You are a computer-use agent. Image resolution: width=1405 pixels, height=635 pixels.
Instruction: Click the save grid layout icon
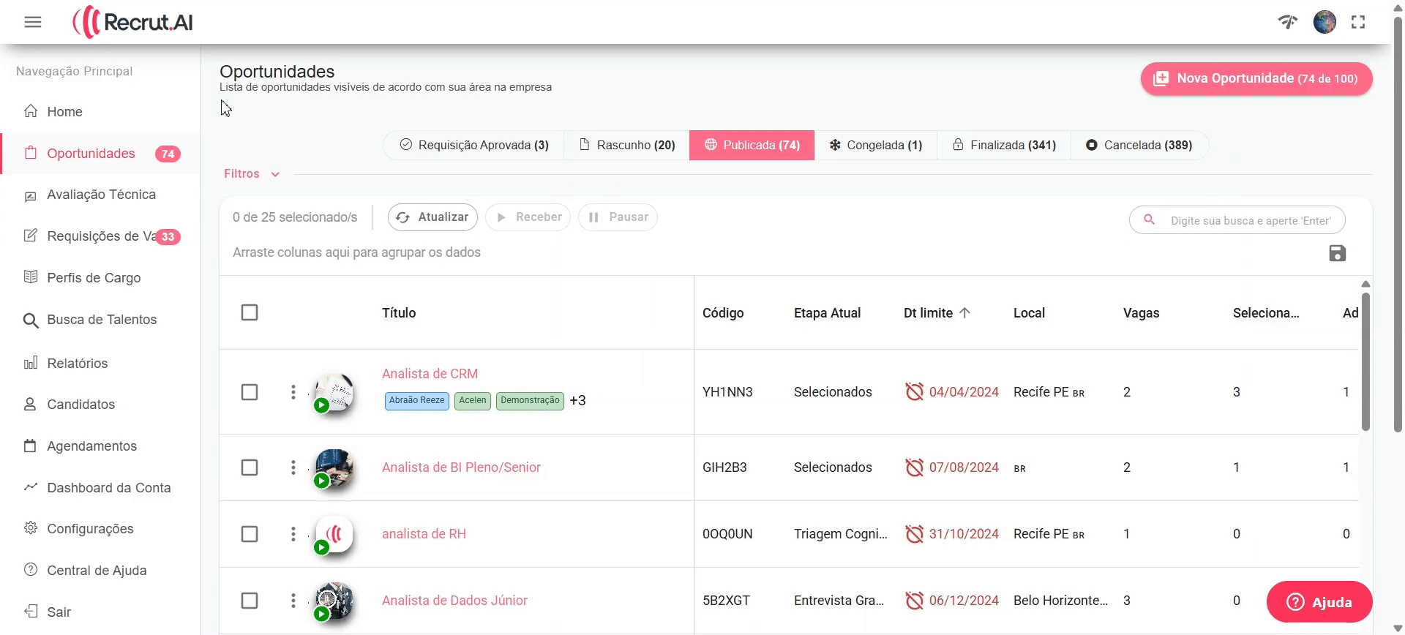1337,253
